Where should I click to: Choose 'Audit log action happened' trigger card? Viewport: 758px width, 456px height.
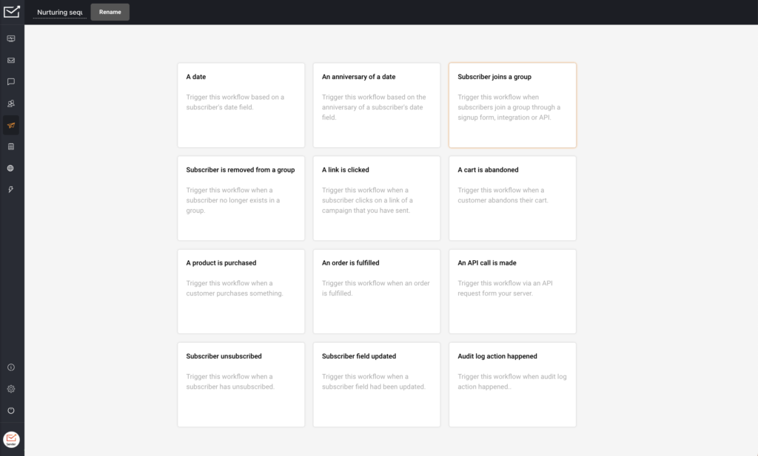click(512, 384)
